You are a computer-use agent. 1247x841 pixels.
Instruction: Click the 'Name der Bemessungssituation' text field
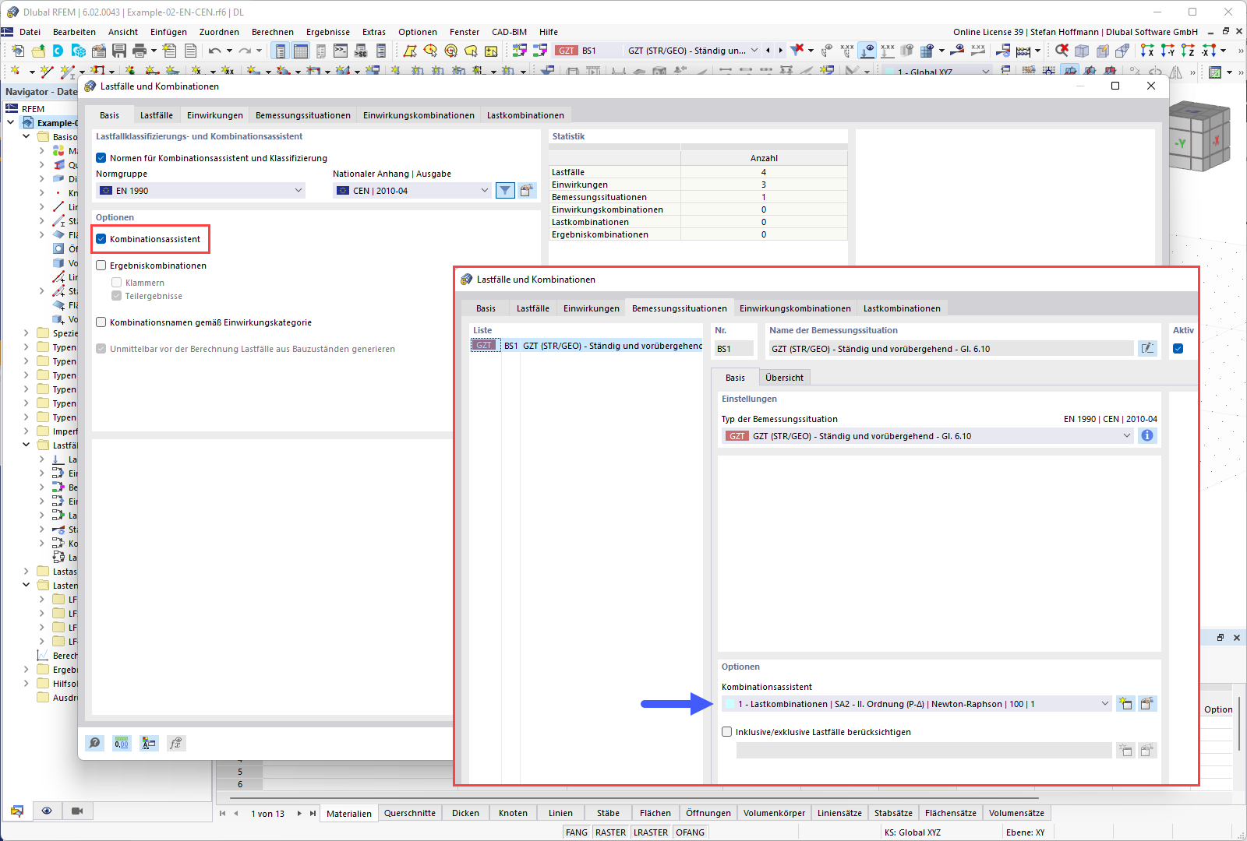tap(950, 349)
